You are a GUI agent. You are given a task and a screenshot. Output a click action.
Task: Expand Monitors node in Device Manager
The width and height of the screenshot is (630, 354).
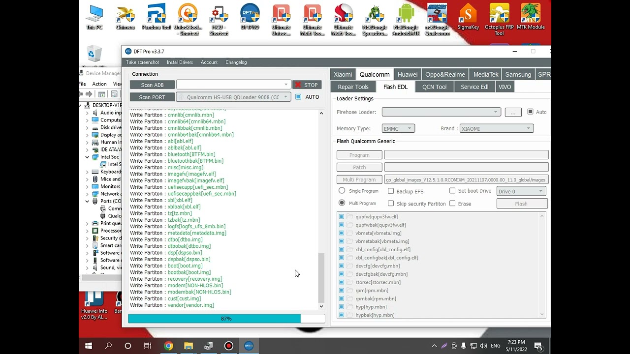pyautogui.click(x=87, y=187)
